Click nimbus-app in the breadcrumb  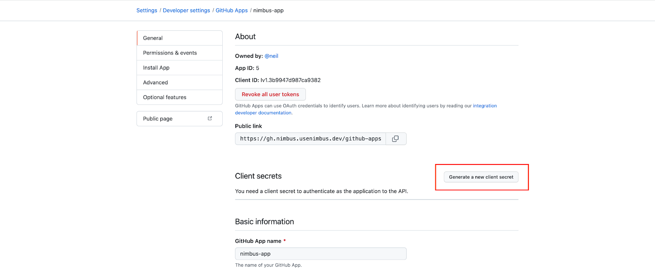(x=269, y=11)
